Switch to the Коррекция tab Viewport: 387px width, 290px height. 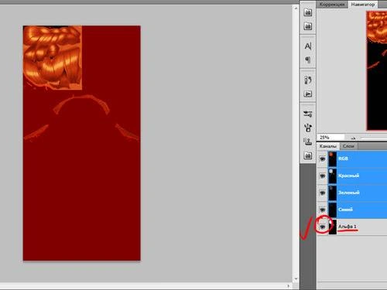click(332, 5)
